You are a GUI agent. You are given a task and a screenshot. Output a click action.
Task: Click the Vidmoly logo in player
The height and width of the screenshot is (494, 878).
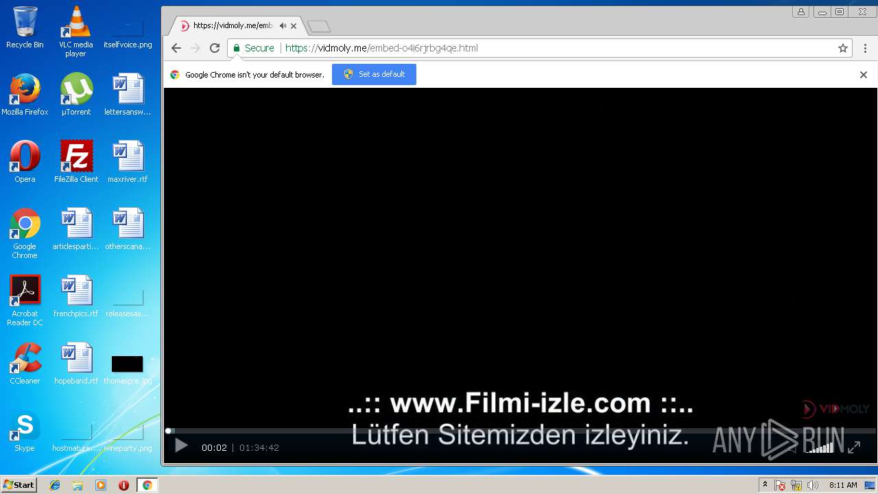point(835,409)
